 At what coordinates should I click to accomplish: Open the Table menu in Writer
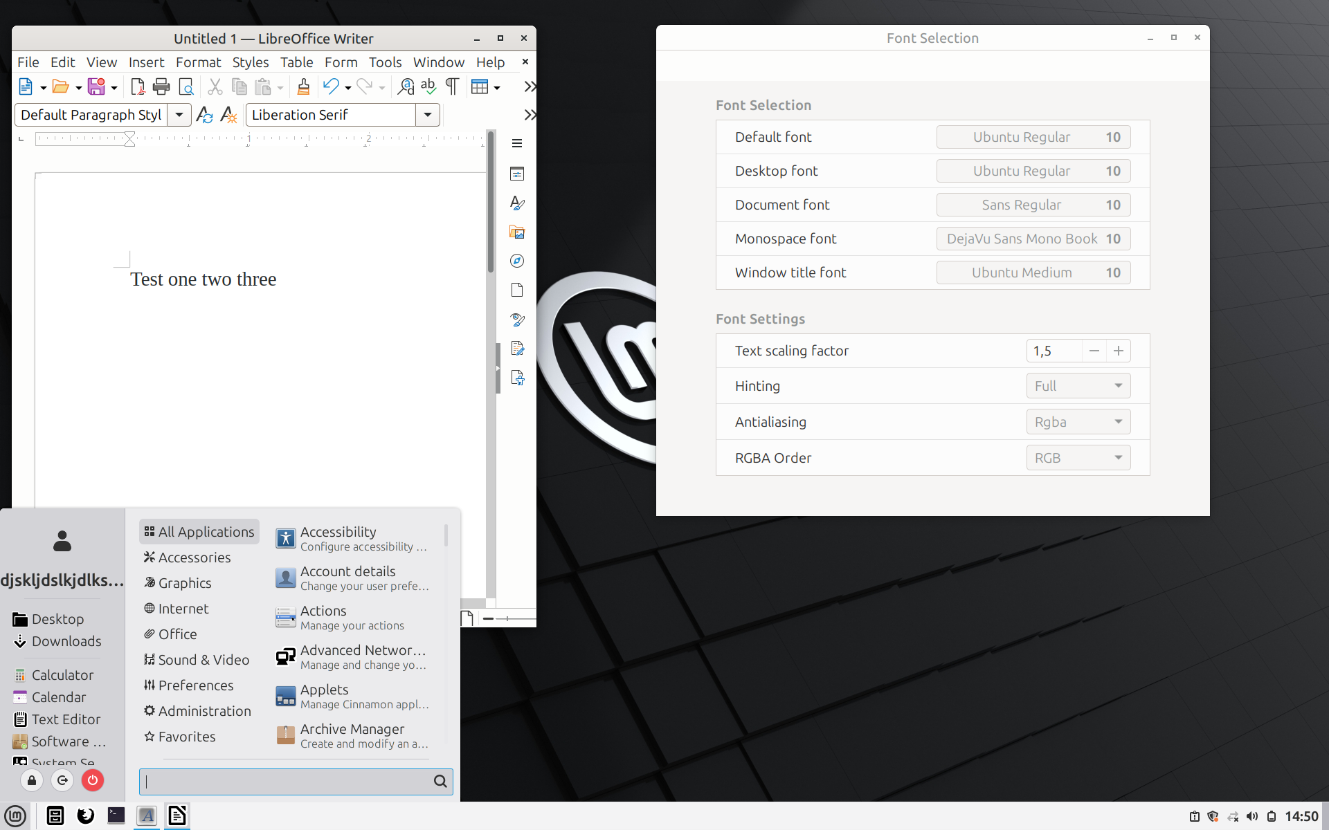click(297, 62)
